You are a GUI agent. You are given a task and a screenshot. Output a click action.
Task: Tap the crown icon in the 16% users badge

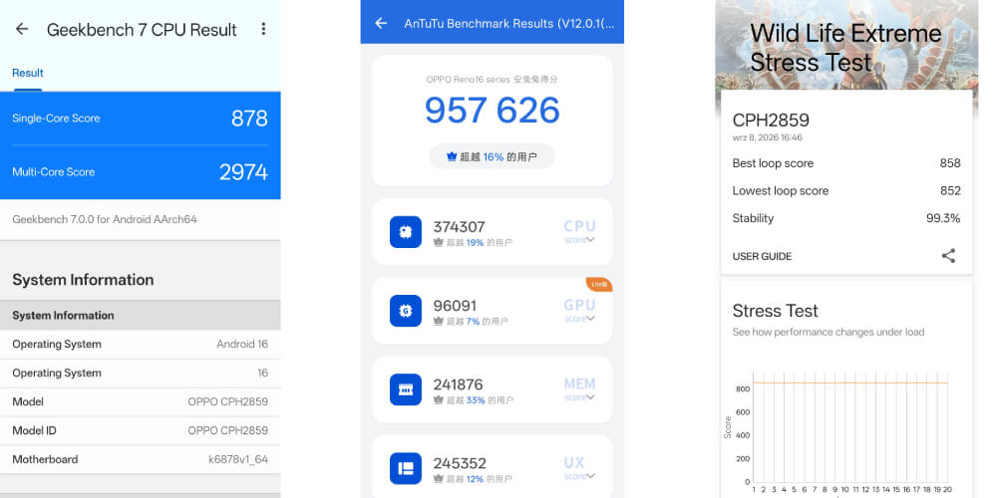452,156
